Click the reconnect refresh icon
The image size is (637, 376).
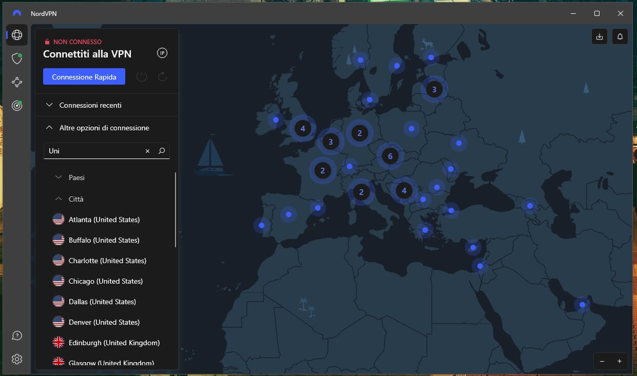pos(162,77)
